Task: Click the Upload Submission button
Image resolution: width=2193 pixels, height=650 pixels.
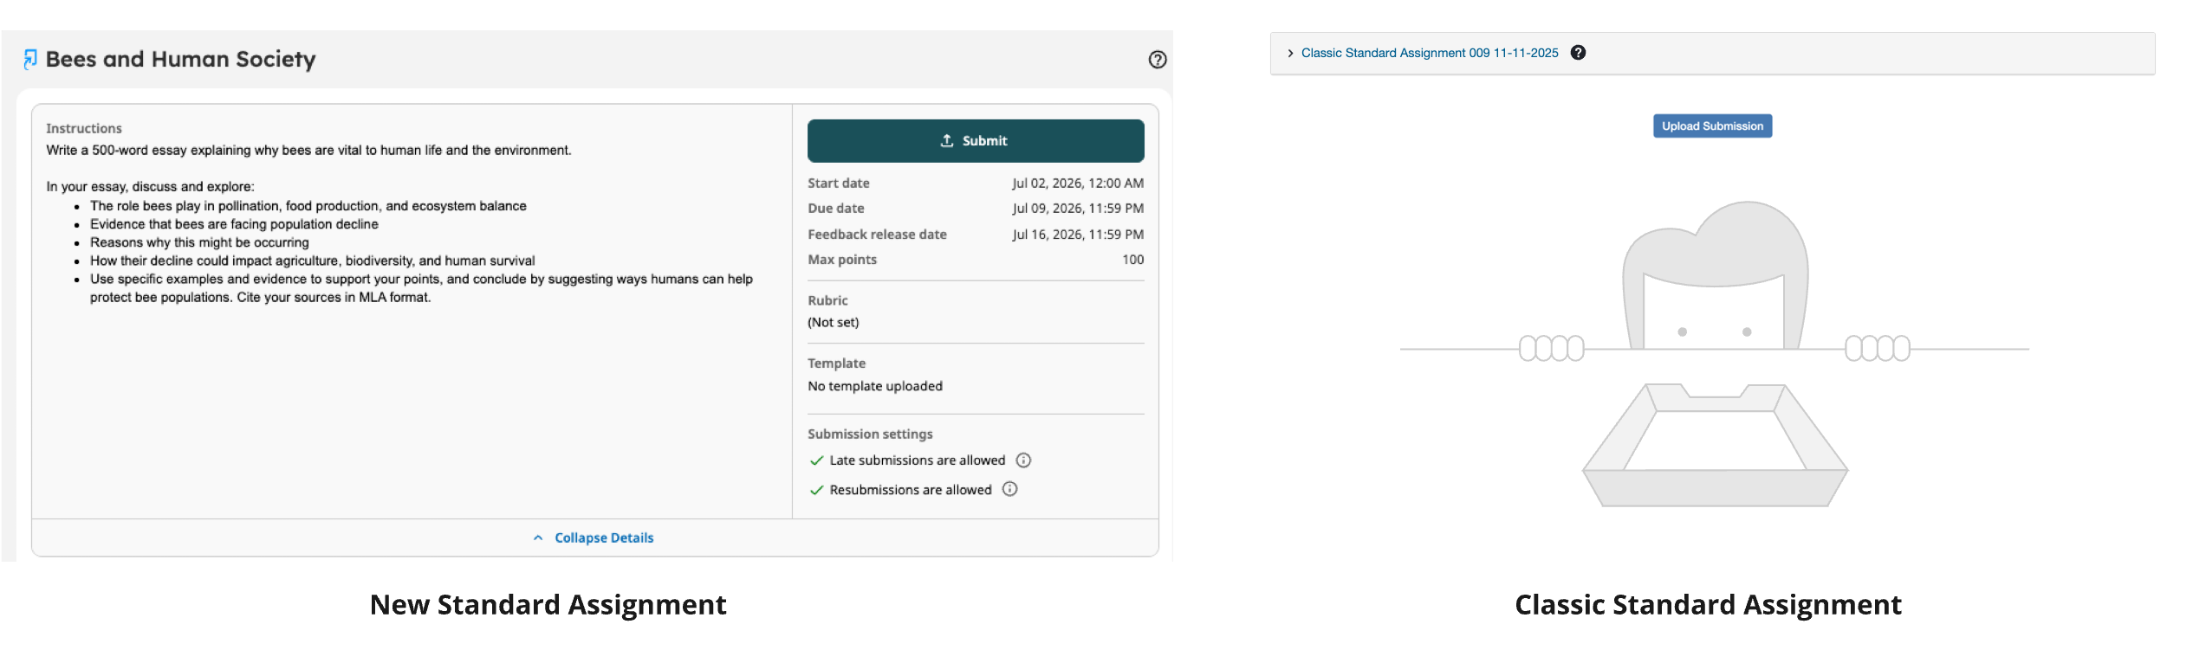Action: (x=1712, y=126)
